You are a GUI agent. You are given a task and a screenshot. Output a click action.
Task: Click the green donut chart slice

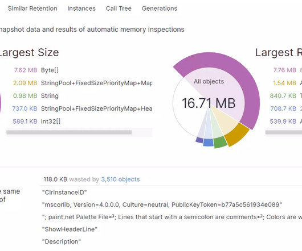pyautogui.click(x=221, y=143)
